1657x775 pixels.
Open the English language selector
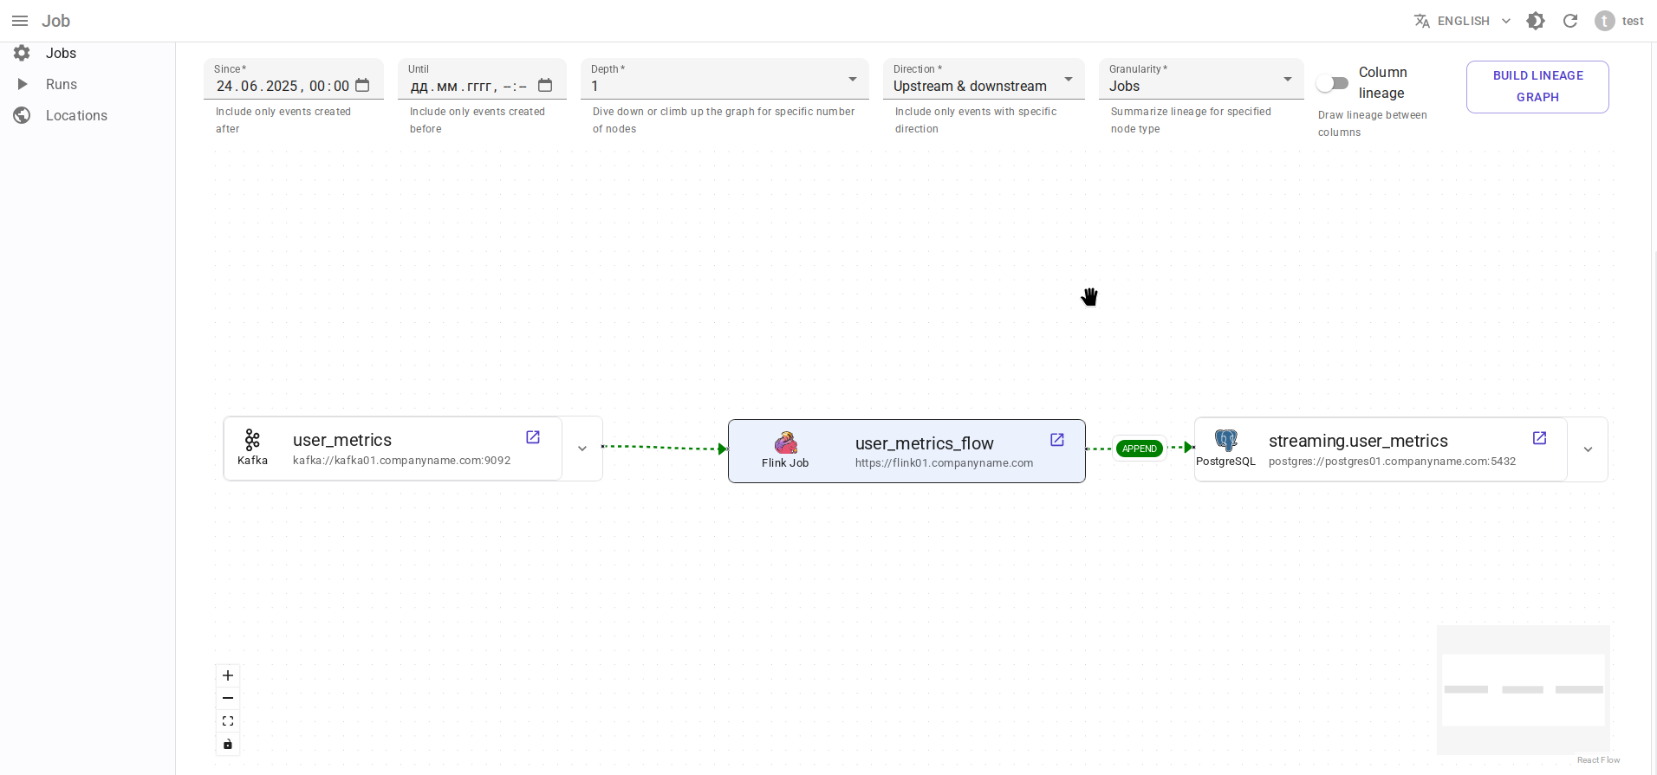pyautogui.click(x=1463, y=21)
